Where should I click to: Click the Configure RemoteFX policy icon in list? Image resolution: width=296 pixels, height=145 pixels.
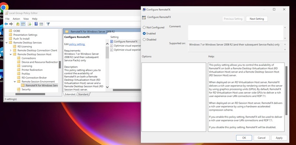click(112, 41)
